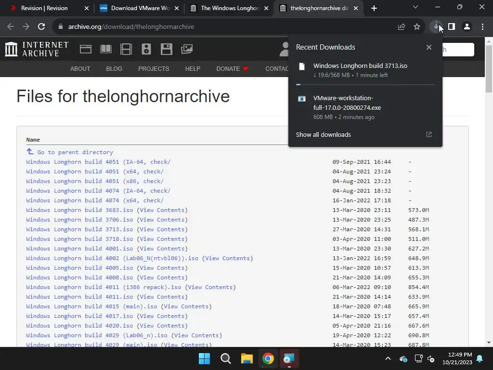The height and width of the screenshot is (370, 493).
Task: Click the Chrome taskbar icon
Action: tap(268, 358)
